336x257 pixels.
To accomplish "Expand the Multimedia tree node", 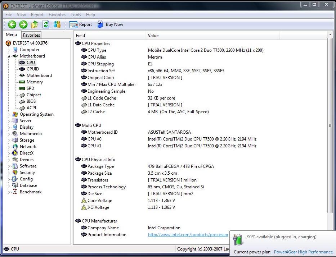I will 9,134.
